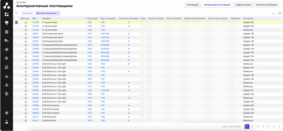Click chart action icon in first row
Viewport: 283px width, 131px height.
tap(26, 23)
